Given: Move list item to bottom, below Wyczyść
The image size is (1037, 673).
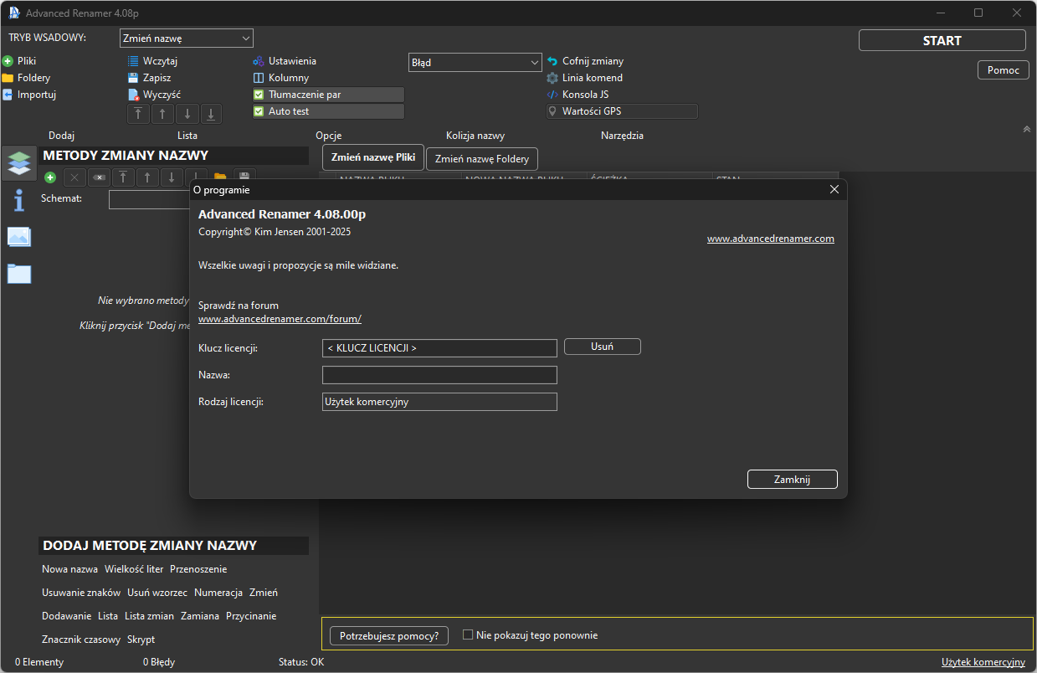Looking at the screenshot, I should (211, 114).
